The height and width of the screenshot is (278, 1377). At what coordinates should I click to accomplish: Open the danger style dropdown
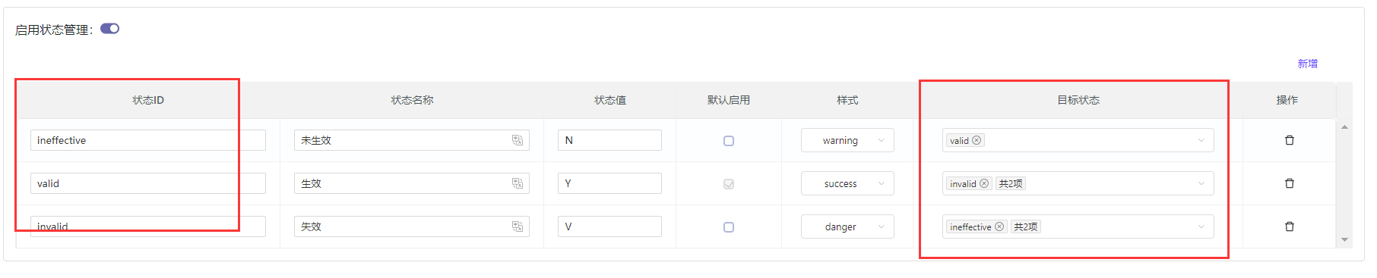click(847, 226)
